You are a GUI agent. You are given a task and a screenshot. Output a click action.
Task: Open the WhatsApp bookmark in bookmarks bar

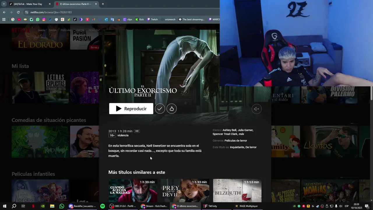(38, 20)
